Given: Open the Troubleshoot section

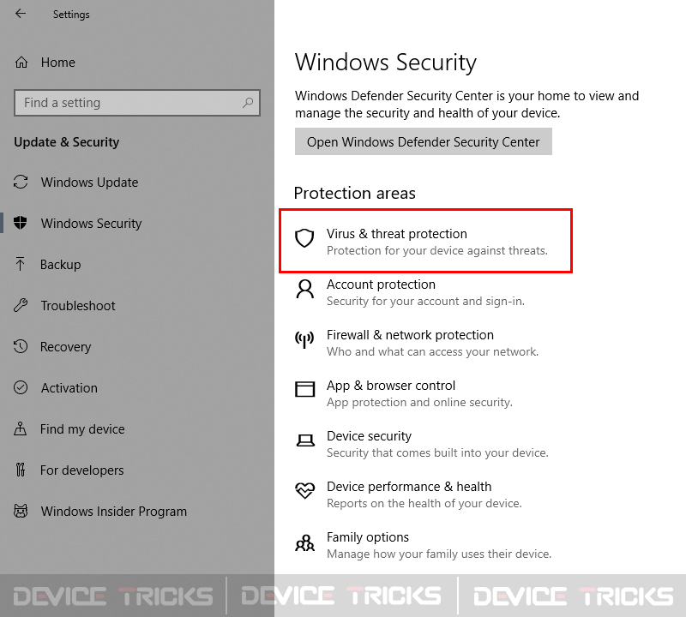Looking at the screenshot, I should (78, 306).
